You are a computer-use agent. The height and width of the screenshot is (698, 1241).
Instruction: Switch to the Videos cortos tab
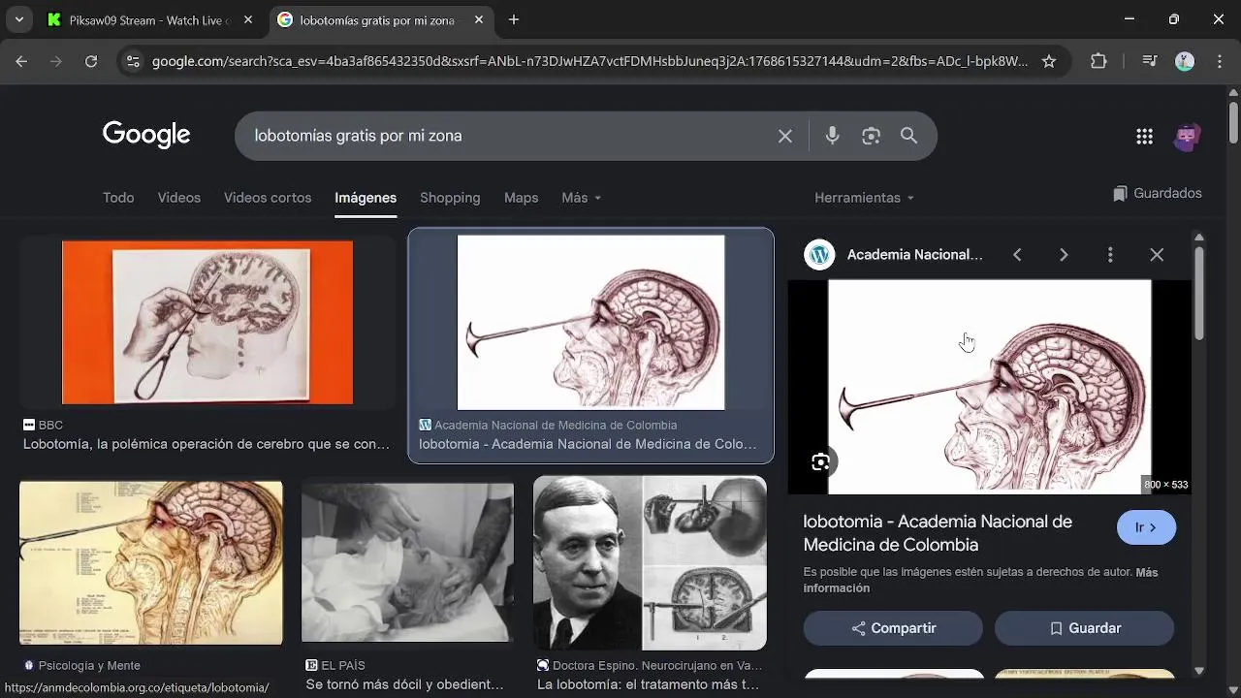(268, 198)
